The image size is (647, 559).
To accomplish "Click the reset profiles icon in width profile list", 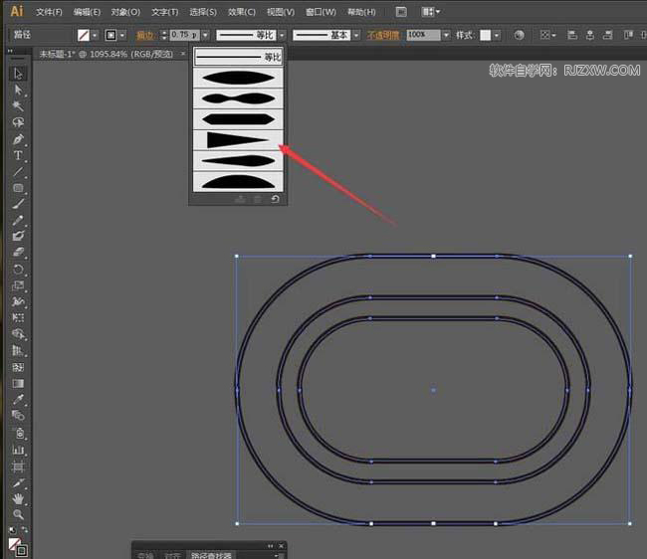I will click(x=275, y=199).
